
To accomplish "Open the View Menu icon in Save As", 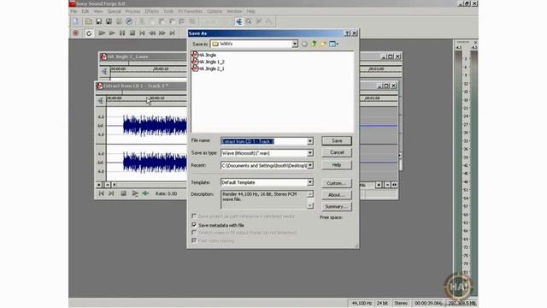I will coord(333,44).
